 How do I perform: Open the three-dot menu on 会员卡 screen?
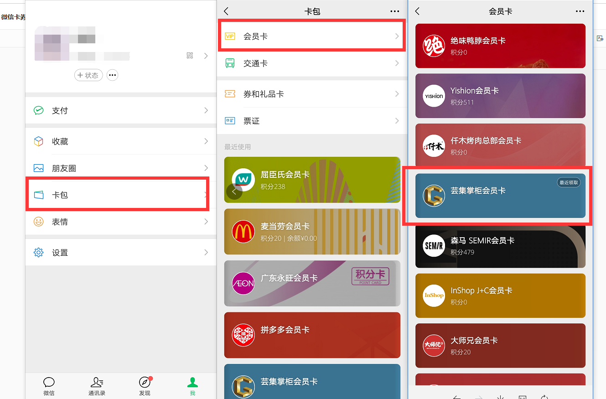pos(580,11)
